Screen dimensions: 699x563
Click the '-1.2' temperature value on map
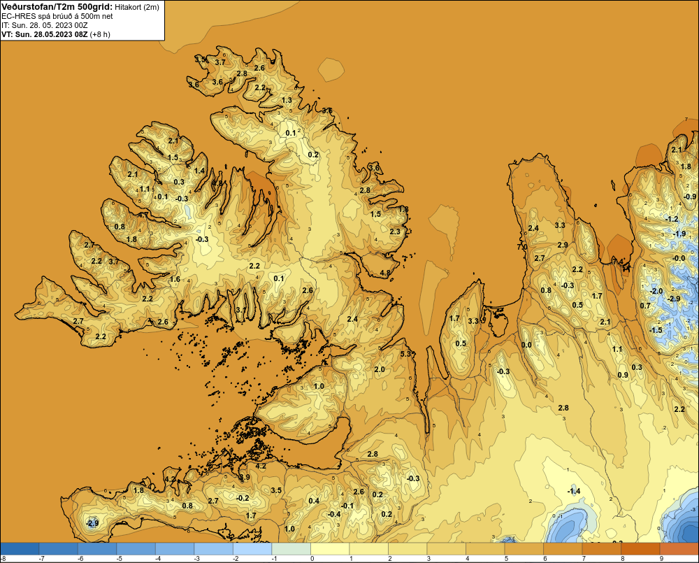pos(672,219)
